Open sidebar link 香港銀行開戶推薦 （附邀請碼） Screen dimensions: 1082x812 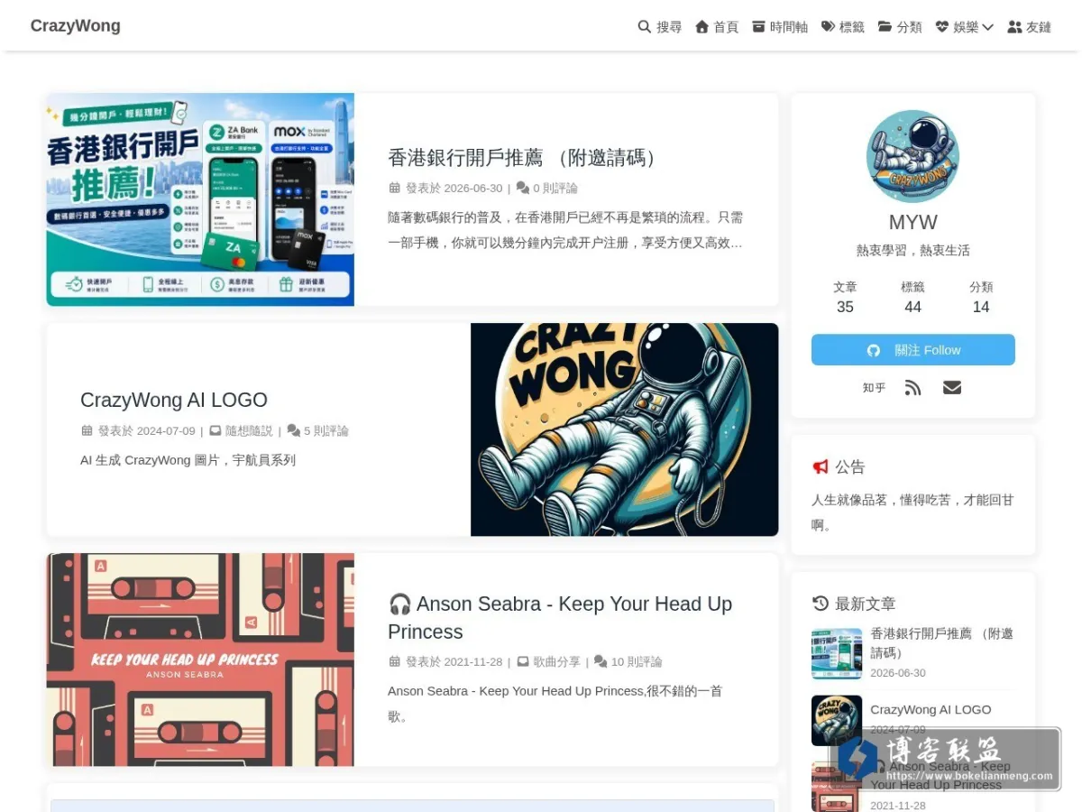click(942, 643)
